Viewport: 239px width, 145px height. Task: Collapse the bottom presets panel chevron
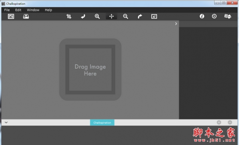(x=6, y=122)
